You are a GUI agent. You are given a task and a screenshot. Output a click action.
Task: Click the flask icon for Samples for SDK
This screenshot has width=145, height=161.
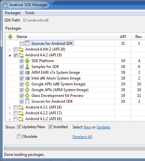[x=27, y=67]
